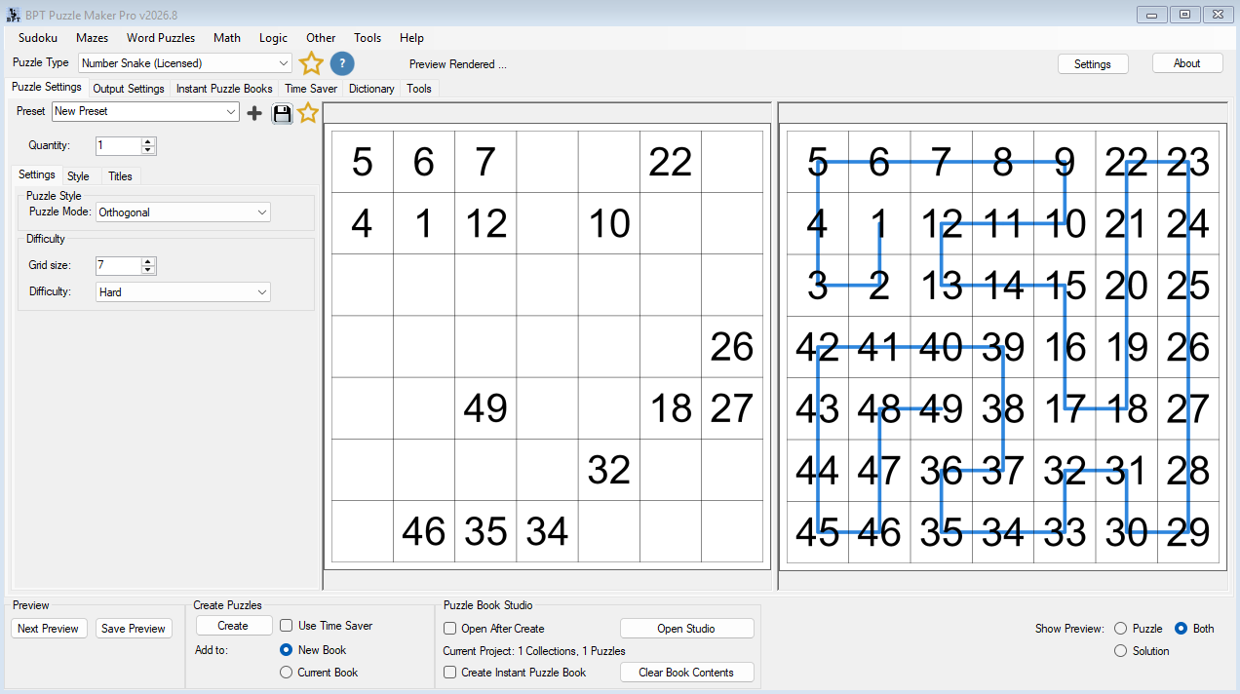The image size is (1240, 694).
Task: Click puzzle cell showing 49
Action: coord(485,408)
